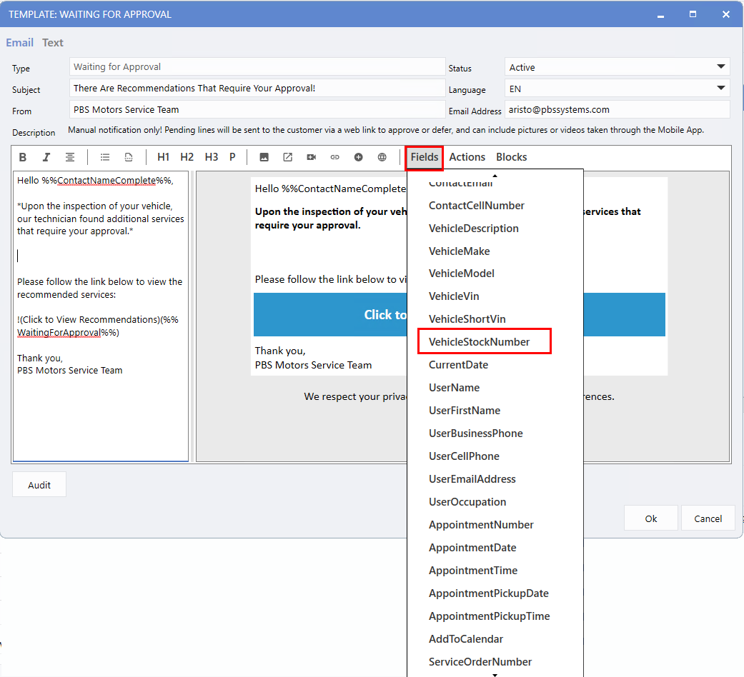Viewport: 744px width, 677px height.
Task: Center align the text
Action: [x=70, y=157]
